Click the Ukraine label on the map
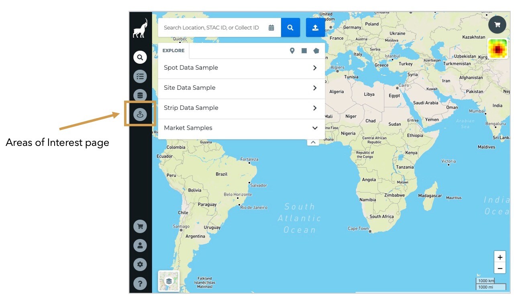This screenshot has height=297, width=514. (398, 33)
